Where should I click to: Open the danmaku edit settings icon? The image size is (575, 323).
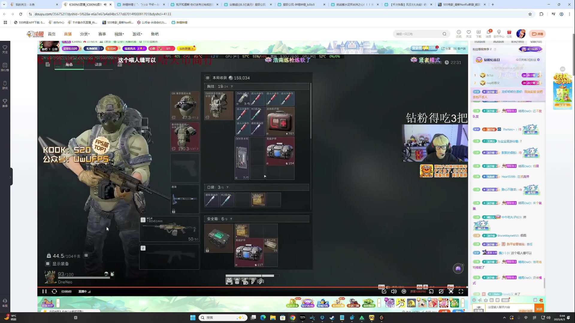pos(384,291)
